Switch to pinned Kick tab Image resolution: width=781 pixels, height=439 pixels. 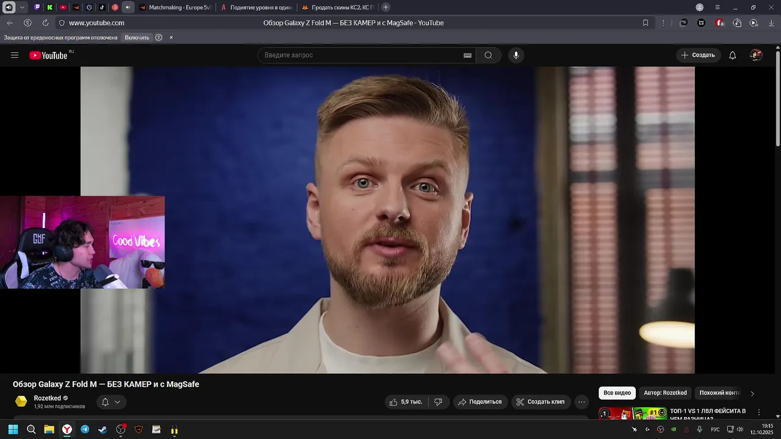[x=50, y=7]
